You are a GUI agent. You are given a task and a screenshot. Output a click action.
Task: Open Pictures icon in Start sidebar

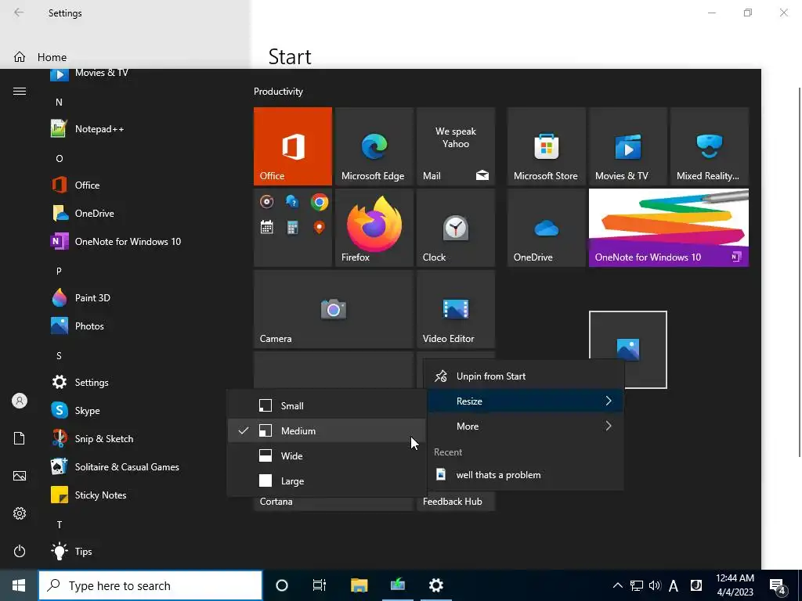click(20, 476)
